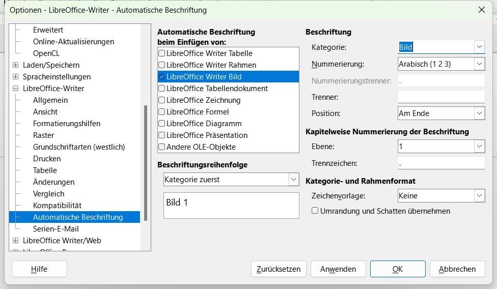
Task: Expand the Spracheinstellungen tree node
Action: 15,77
